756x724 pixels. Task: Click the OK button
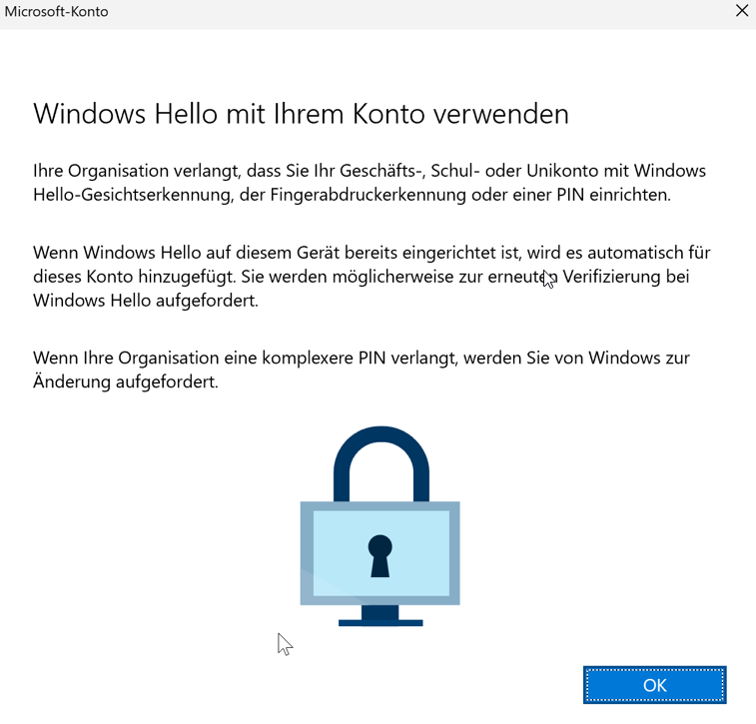click(x=654, y=685)
